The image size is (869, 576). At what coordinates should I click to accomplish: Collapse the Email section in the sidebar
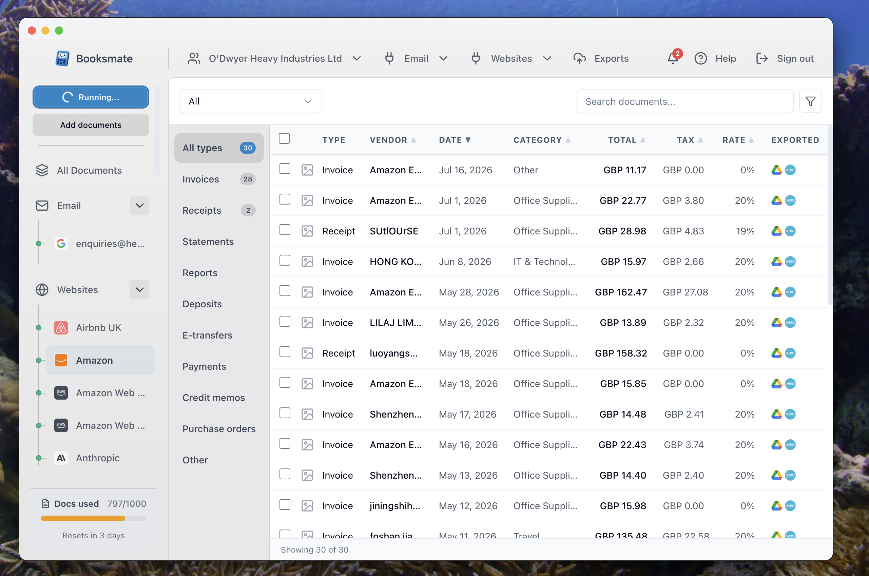point(139,206)
